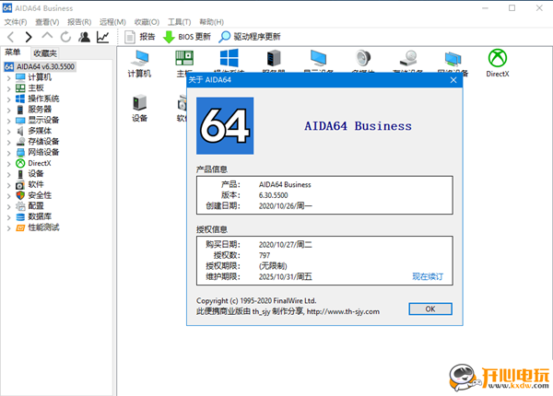Click the Refresh icon in the toolbar
Image resolution: width=553 pixels, height=396 pixels.
tap(65, 37)
